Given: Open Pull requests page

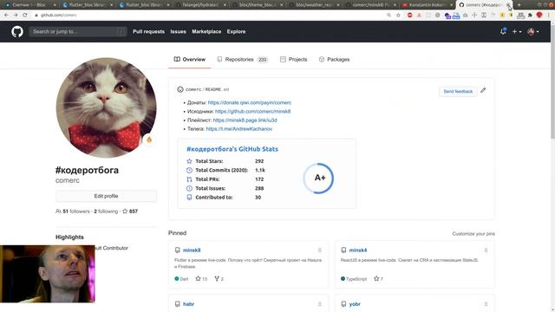Looking at the screenshot, I should pyautogui.click(x=148, y=31).
